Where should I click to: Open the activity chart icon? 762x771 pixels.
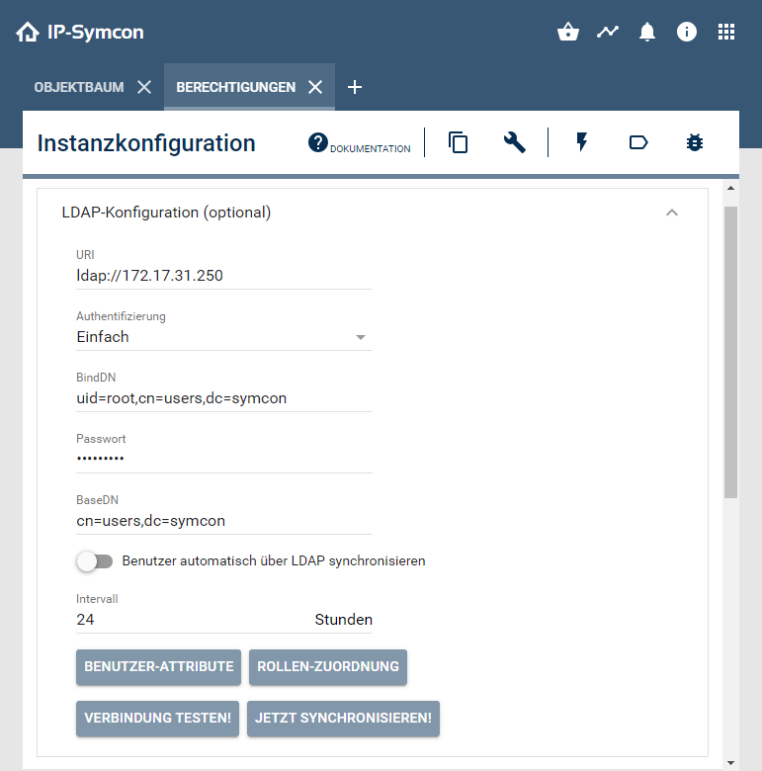[608, 33]
